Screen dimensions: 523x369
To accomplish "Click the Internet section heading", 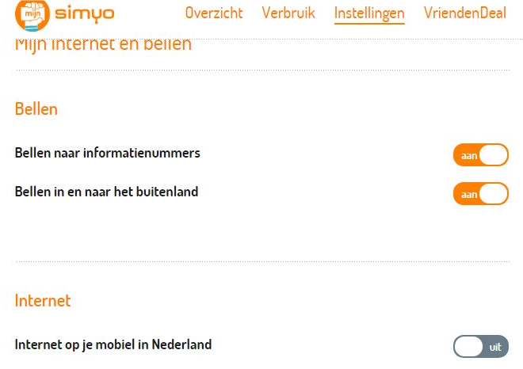I will [43, 301].
